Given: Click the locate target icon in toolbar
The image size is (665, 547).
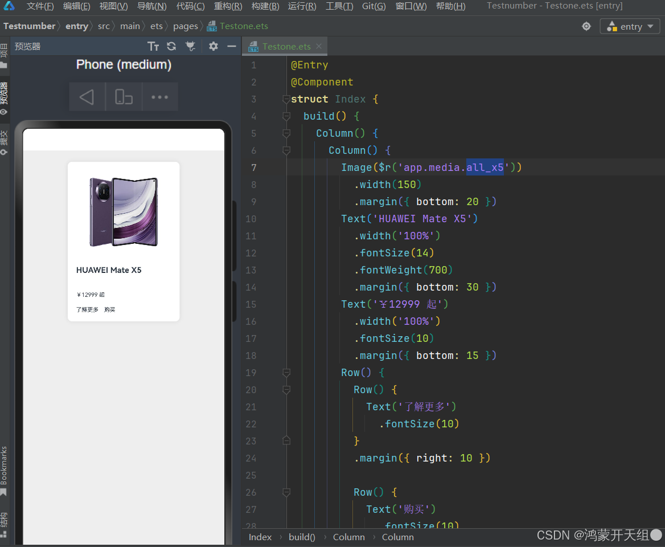Looking at the screenshot, I should pos(586,26).
